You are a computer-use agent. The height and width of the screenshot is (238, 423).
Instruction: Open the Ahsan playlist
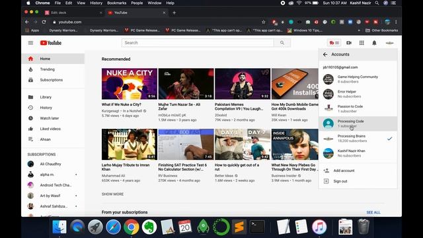tap(53, 139)
